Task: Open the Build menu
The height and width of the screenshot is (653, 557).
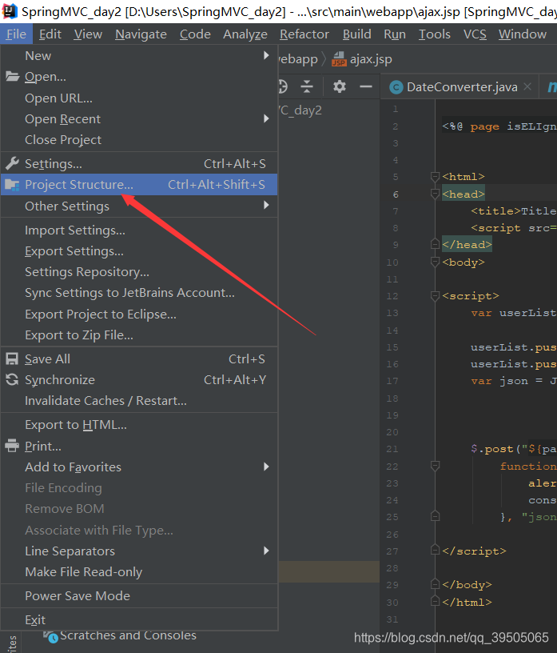Action: click(357, 34)
